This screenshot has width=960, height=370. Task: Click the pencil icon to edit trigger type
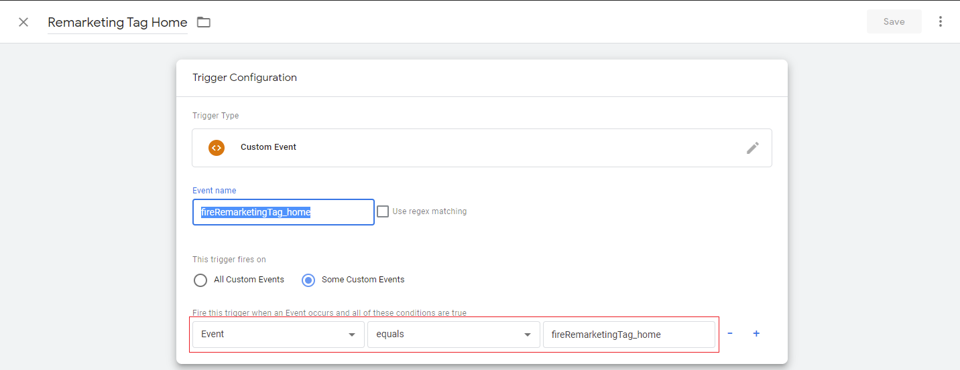click(753, 148)
